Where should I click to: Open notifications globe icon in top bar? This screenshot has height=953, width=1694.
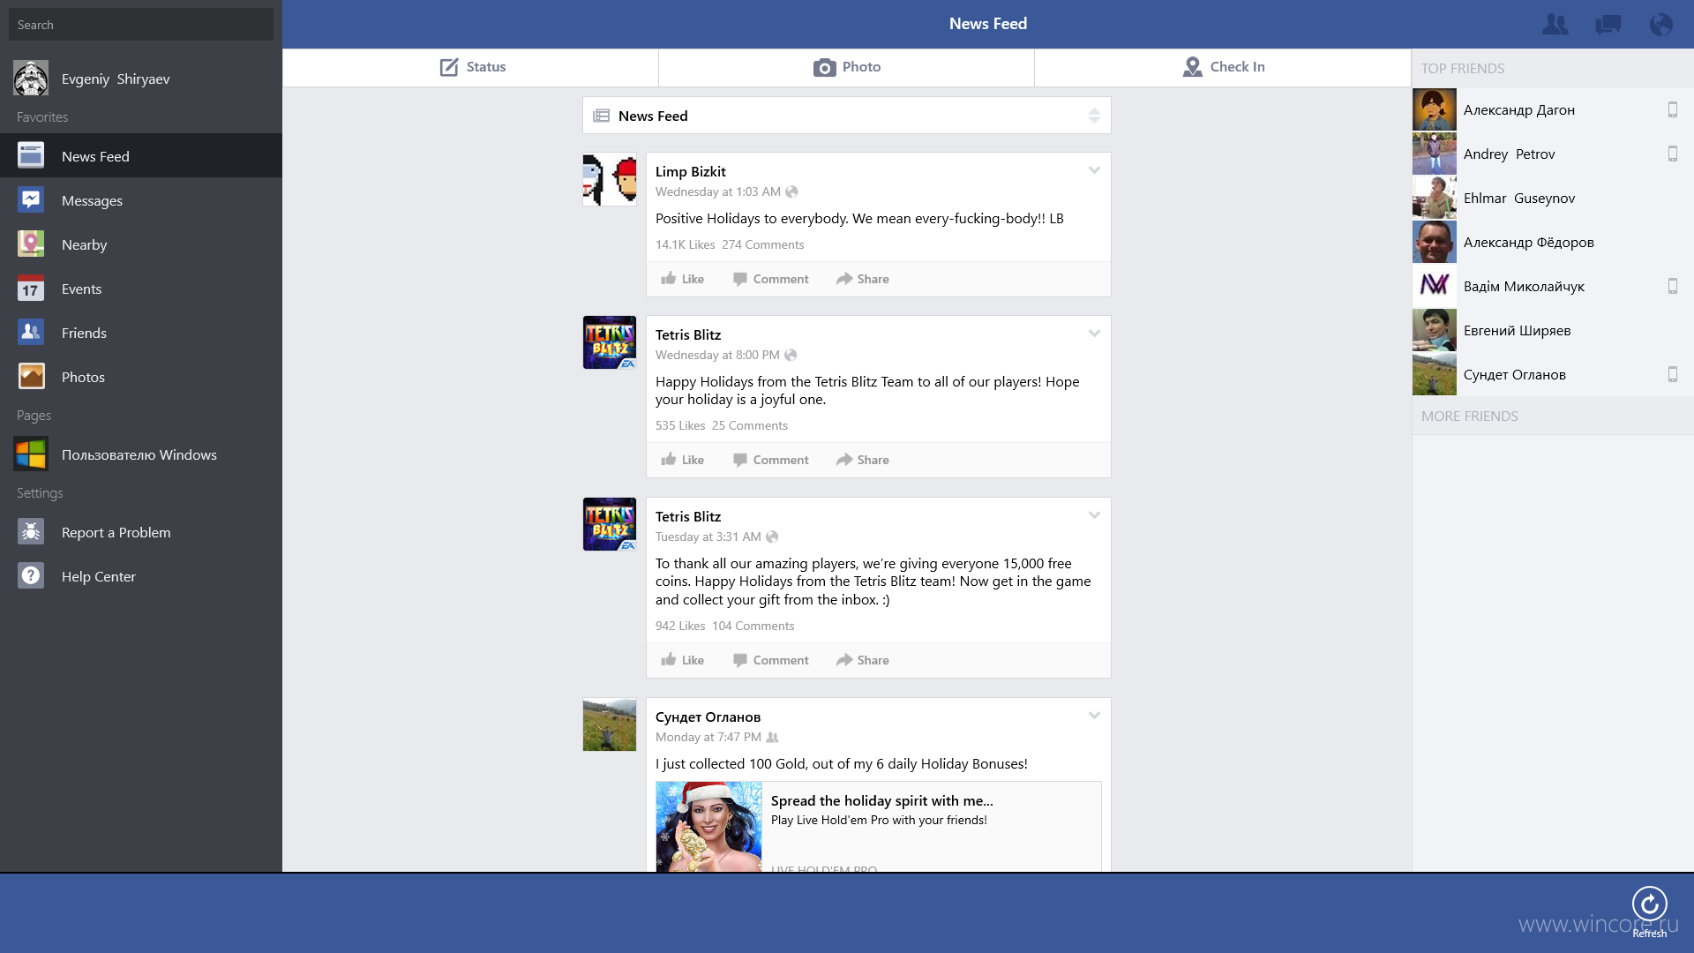click(x=1660, y=24)
